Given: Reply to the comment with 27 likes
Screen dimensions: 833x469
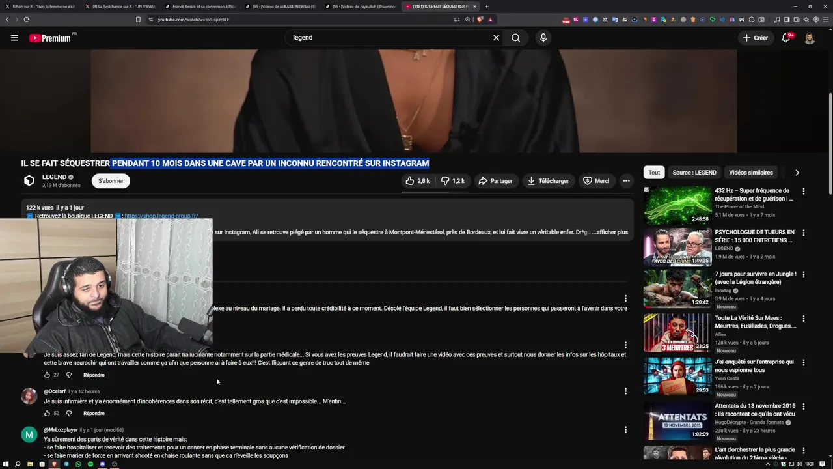Looking at the screenshot, I should coord(94,375).
